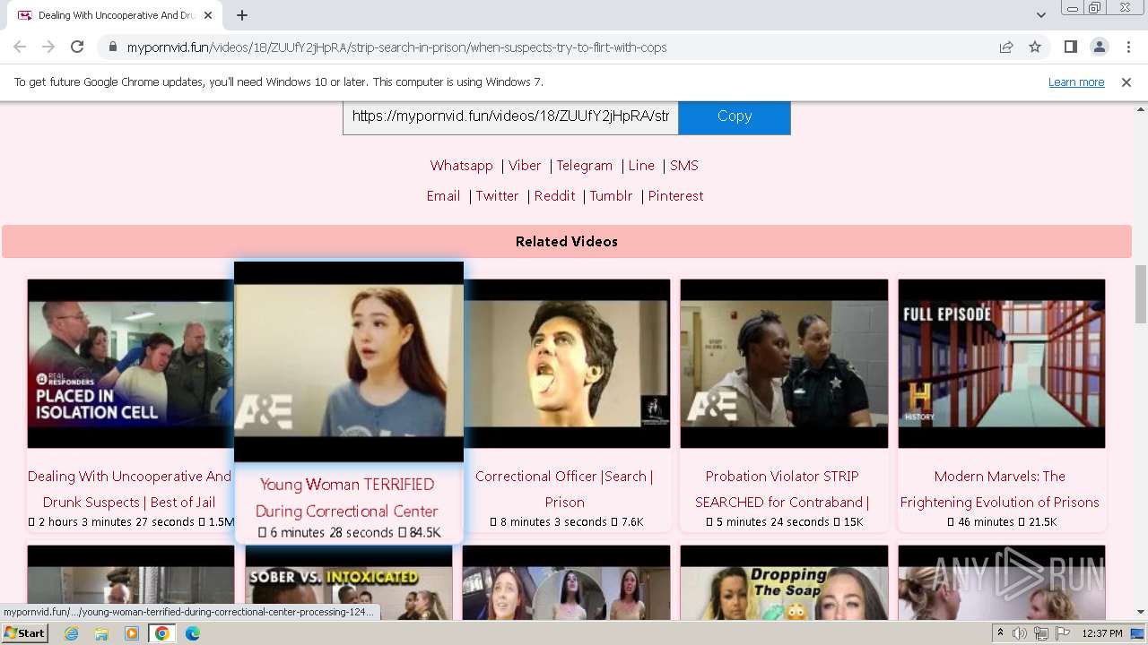Open the browser side panel
This screenshot has height=645, width=1148.
tap(1070, 47)
